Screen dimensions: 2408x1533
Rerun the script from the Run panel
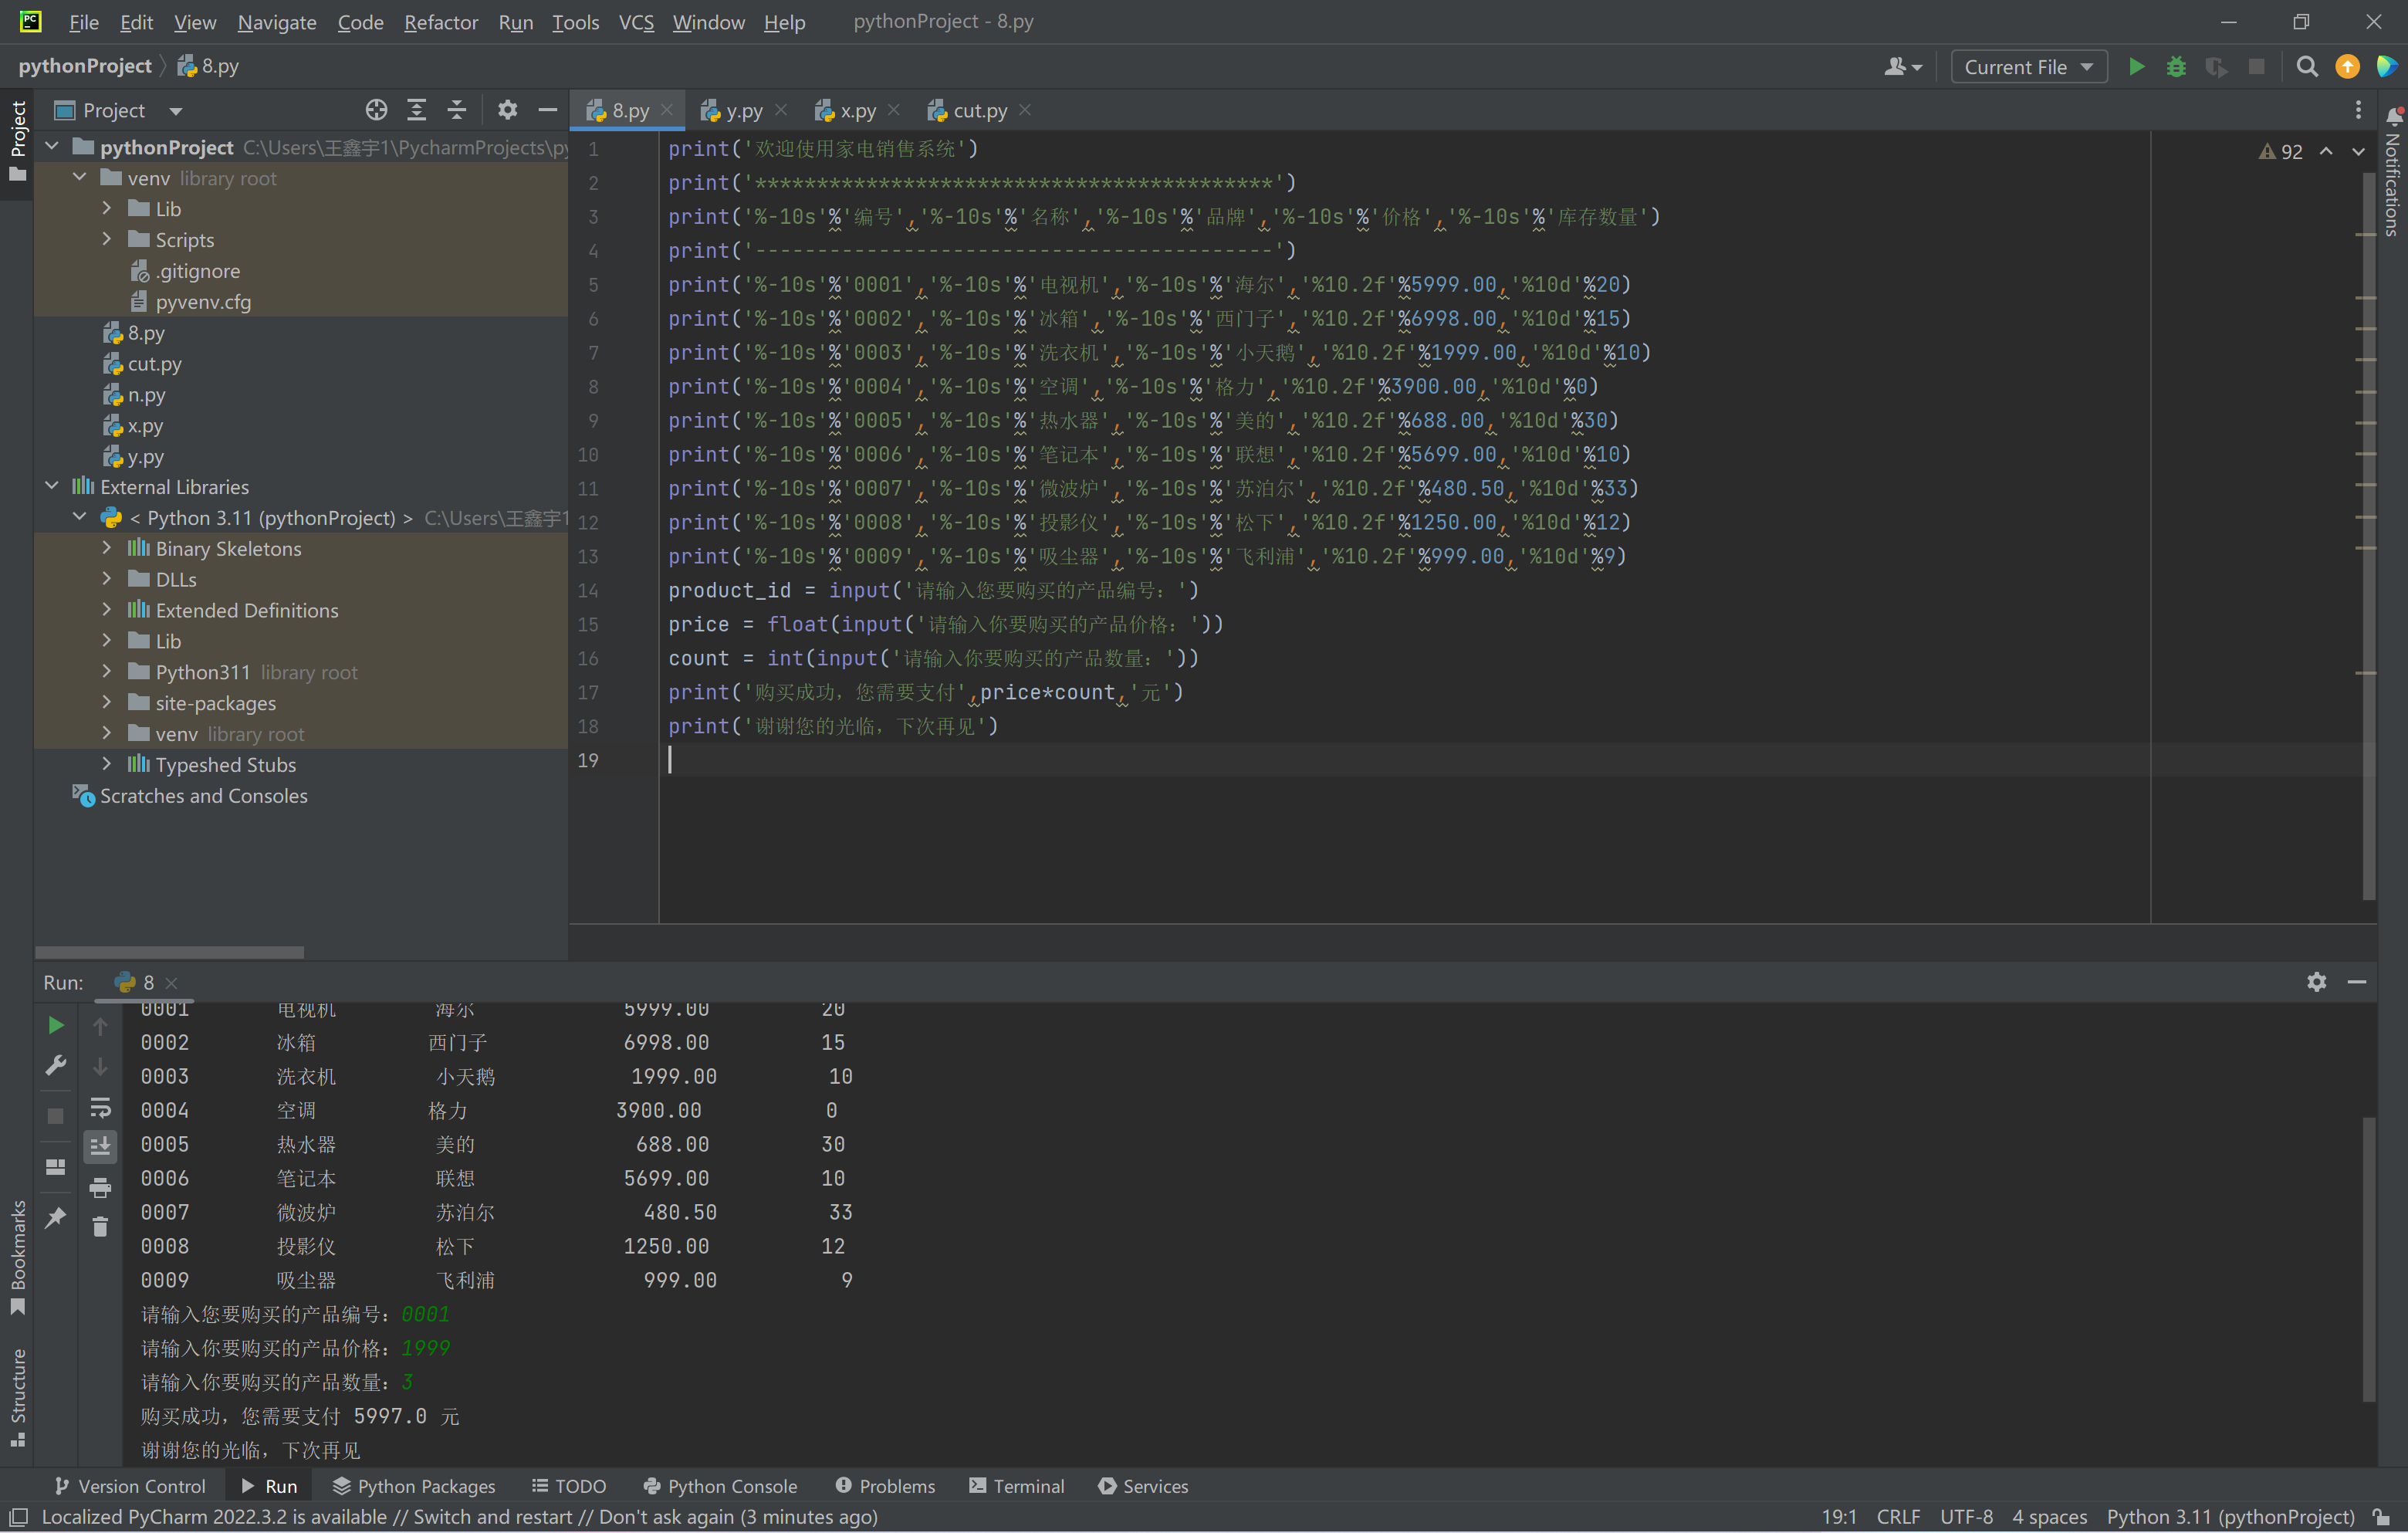[56, 1025]
